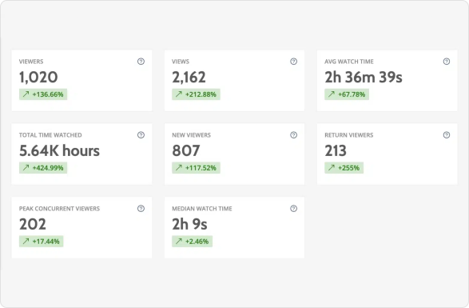Click the +212.88% Views change badge

(196, 94)
